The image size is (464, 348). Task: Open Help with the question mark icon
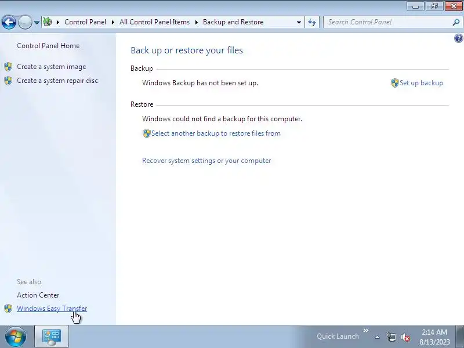(458, 38)
